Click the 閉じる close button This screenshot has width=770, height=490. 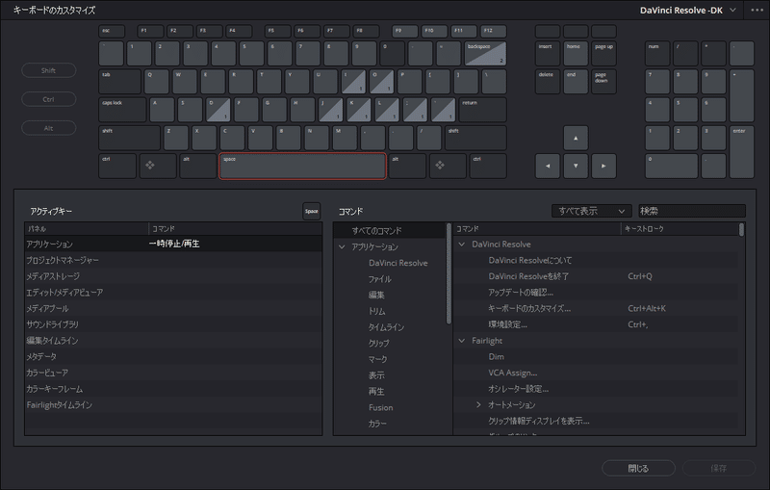click(638, 468)
